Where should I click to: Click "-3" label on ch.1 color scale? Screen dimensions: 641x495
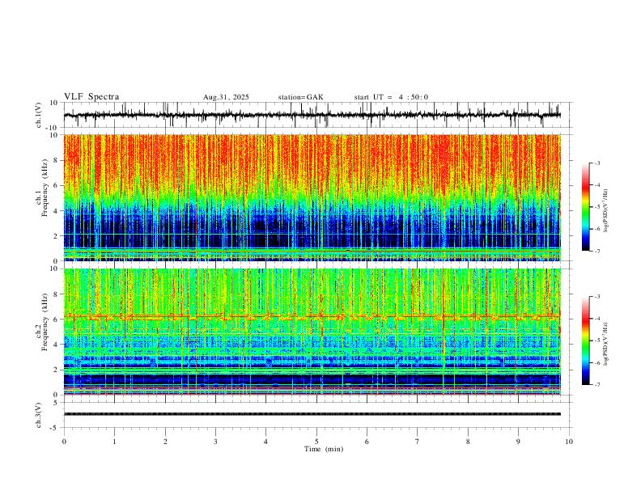[597, 163]
